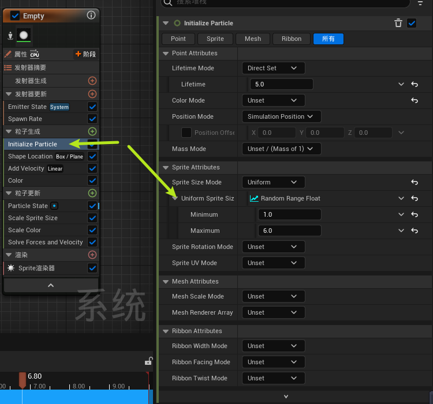Open the Position Mode dropdown
This screenshot has height=404, width=433.
281,116
